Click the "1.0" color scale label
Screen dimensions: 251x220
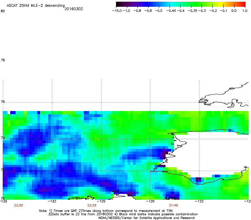245,11
